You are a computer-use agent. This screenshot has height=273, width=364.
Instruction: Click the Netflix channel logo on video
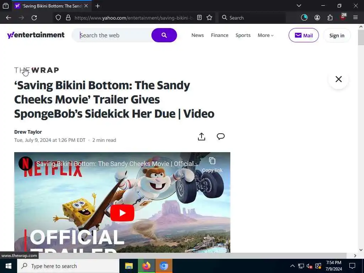(x=25, y=164)
